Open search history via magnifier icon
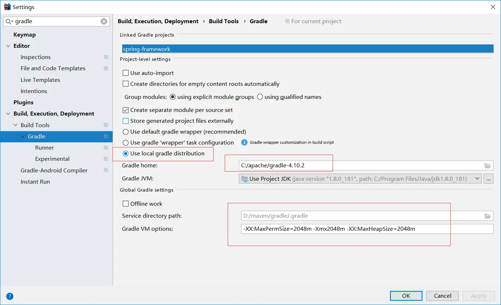 [9, 21]
